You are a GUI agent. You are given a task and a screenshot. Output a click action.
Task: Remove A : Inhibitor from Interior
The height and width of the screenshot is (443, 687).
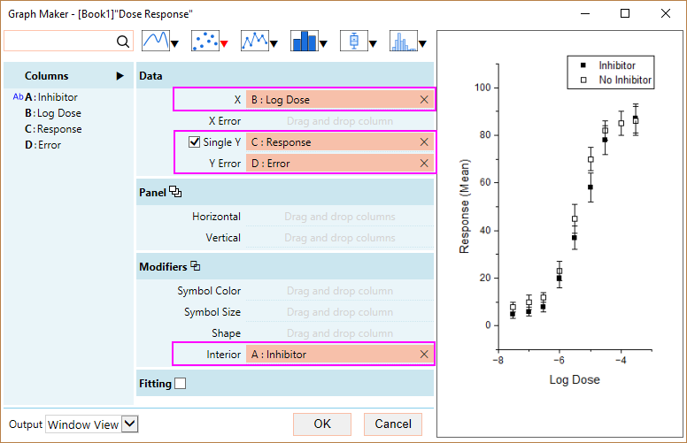(424, 355)
